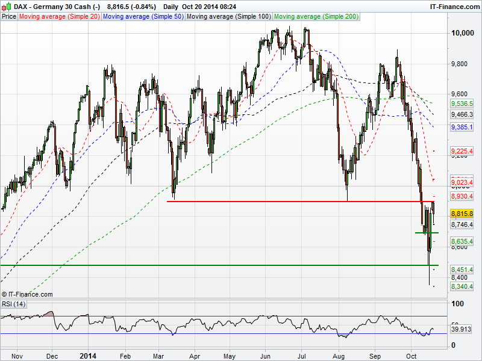Click the 9,600 price axis tick

pyautogui.click(x=459, y=94)
